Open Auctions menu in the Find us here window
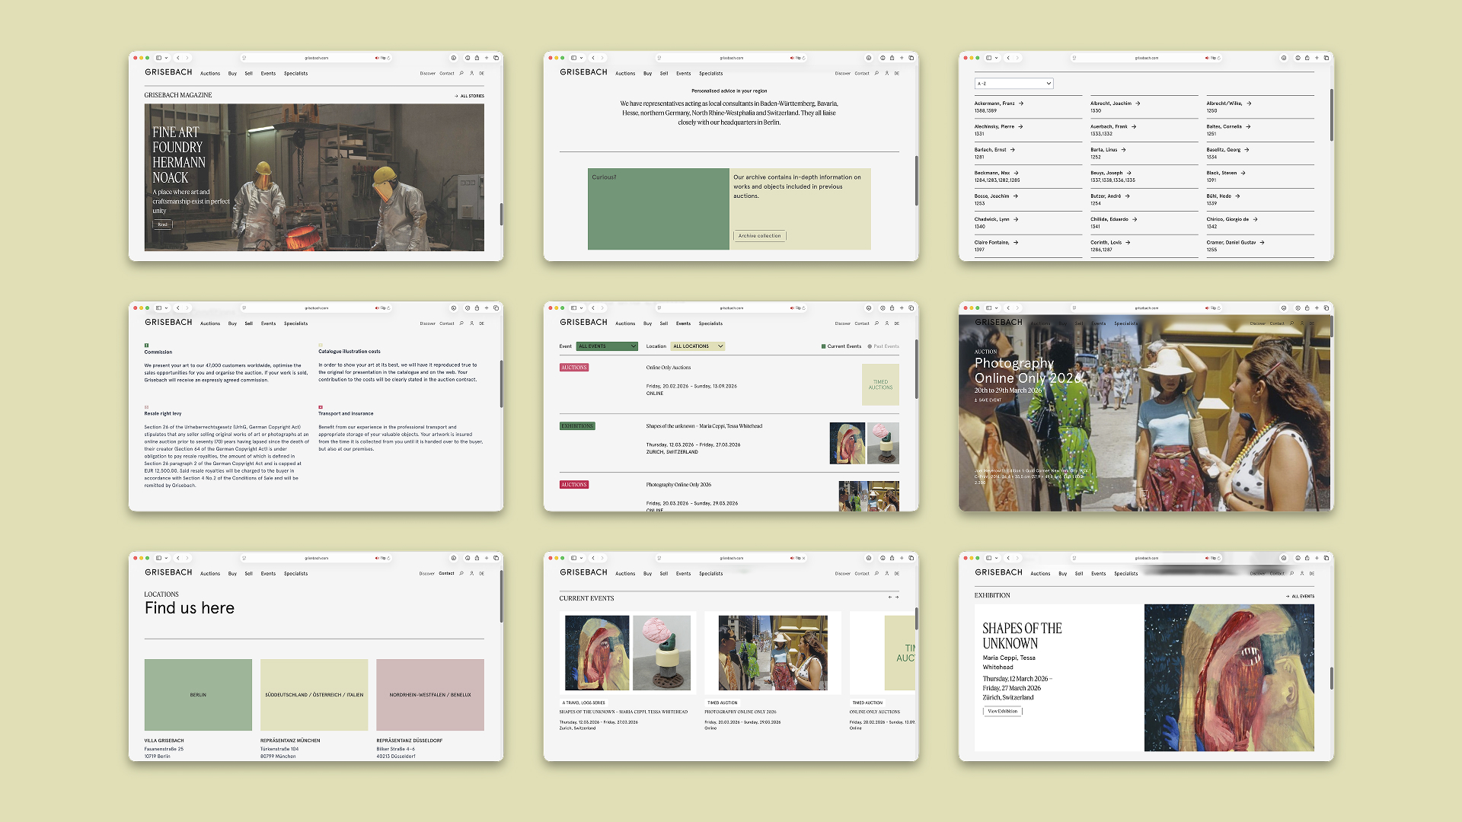Viewport: 1462px width, 822px height. point(210,574)
